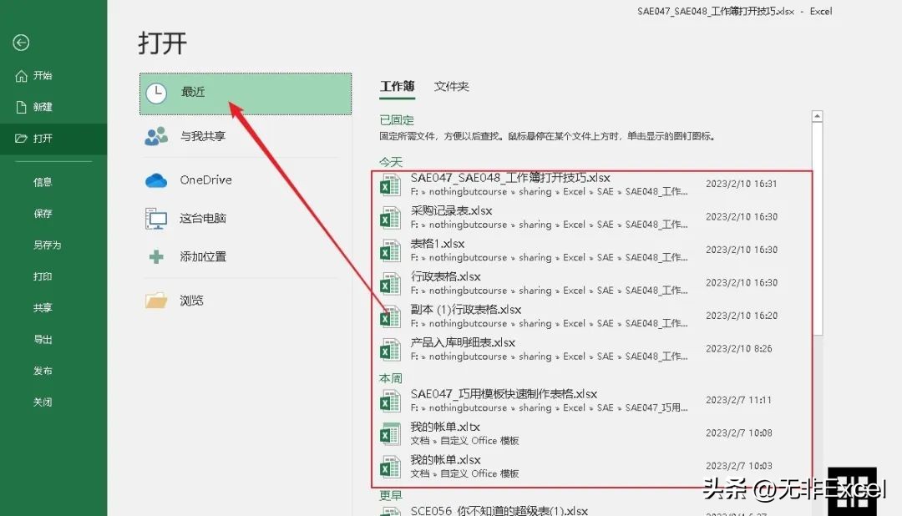Open the 导出 page
This screenshot has width=902, height=516.
(43, 339)
